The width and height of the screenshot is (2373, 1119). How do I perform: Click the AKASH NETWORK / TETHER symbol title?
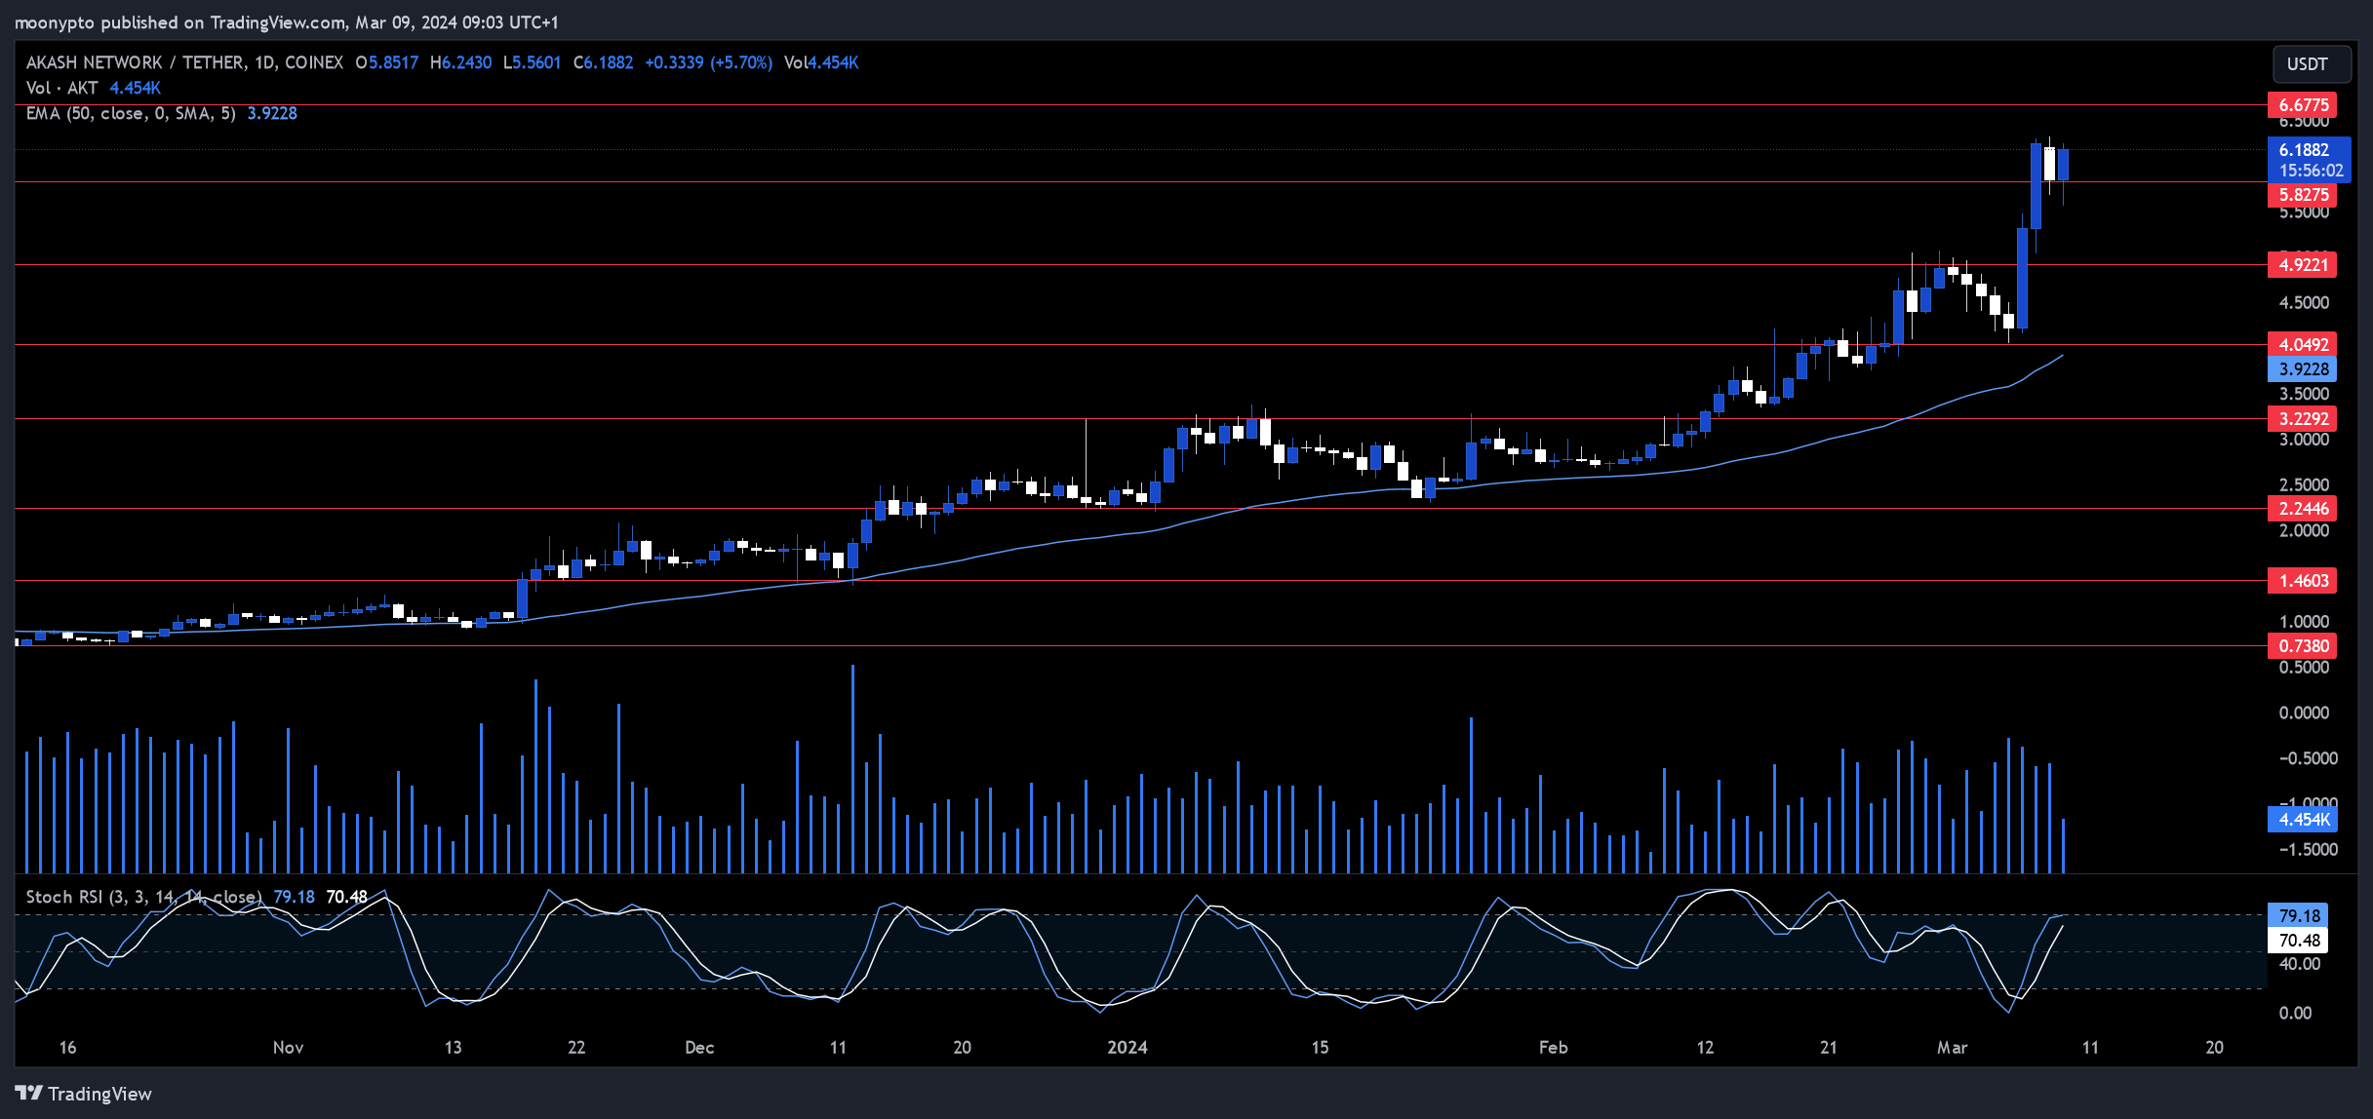coord(136,62)
